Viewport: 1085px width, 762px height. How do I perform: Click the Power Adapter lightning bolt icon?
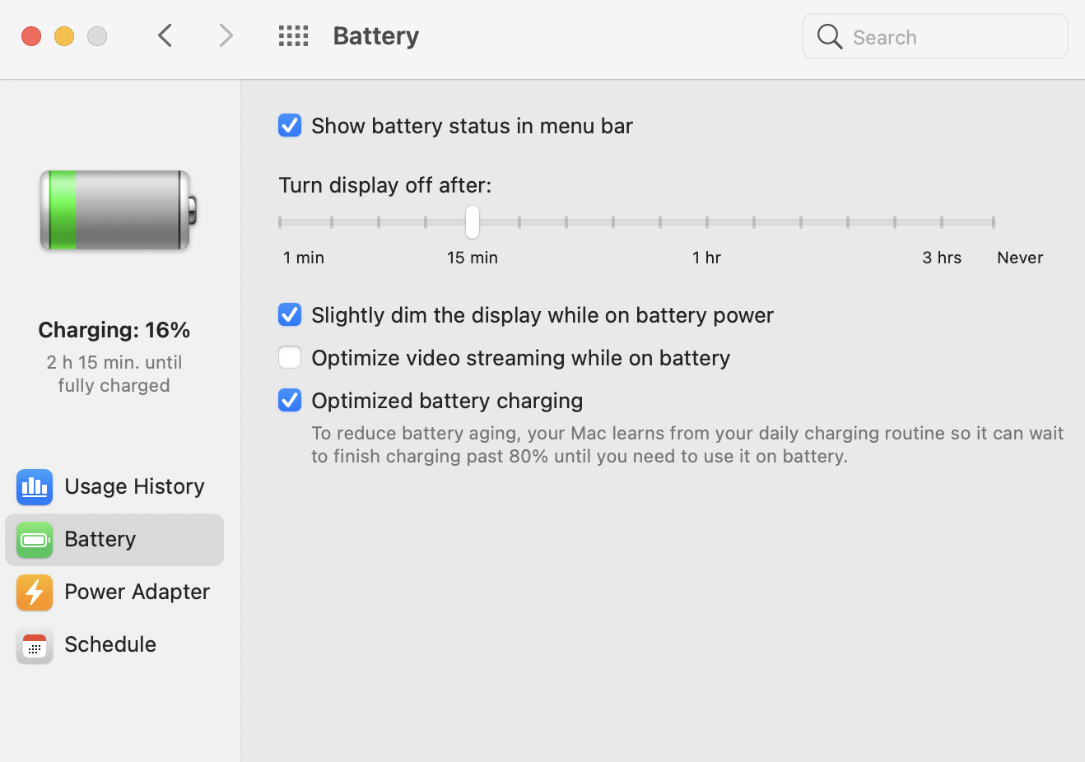coord(35,592)
